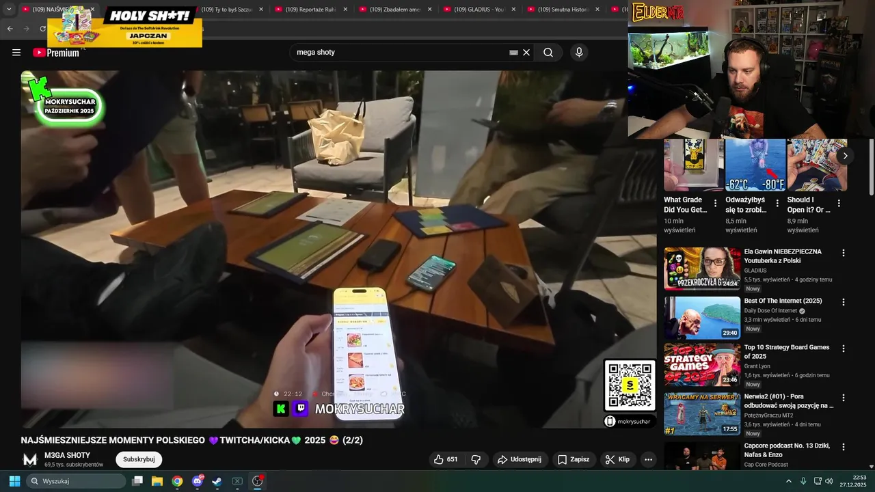This screenshot has width=875, height=492.
Task: Open the on-screen keyboard icon in search box
Action: [513, 53]
